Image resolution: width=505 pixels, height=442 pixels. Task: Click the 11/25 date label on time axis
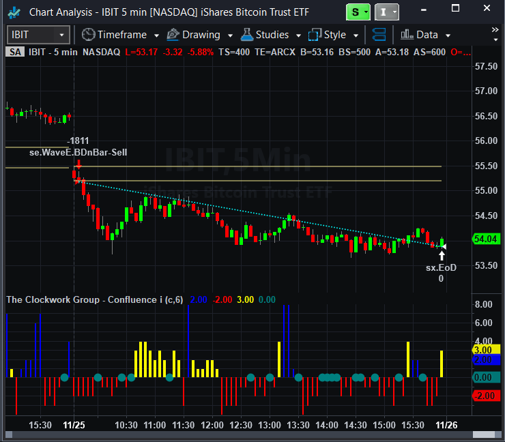(74, 425)
